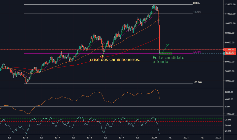Click the 100000.00 price axis label
The height and width of the screenshot is (140, 237).
[230, 23]
